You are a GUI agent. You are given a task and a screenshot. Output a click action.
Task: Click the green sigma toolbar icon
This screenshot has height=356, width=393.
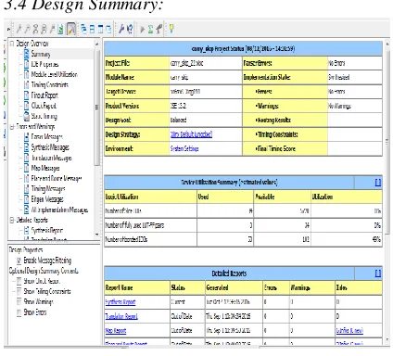coord(150,30)
